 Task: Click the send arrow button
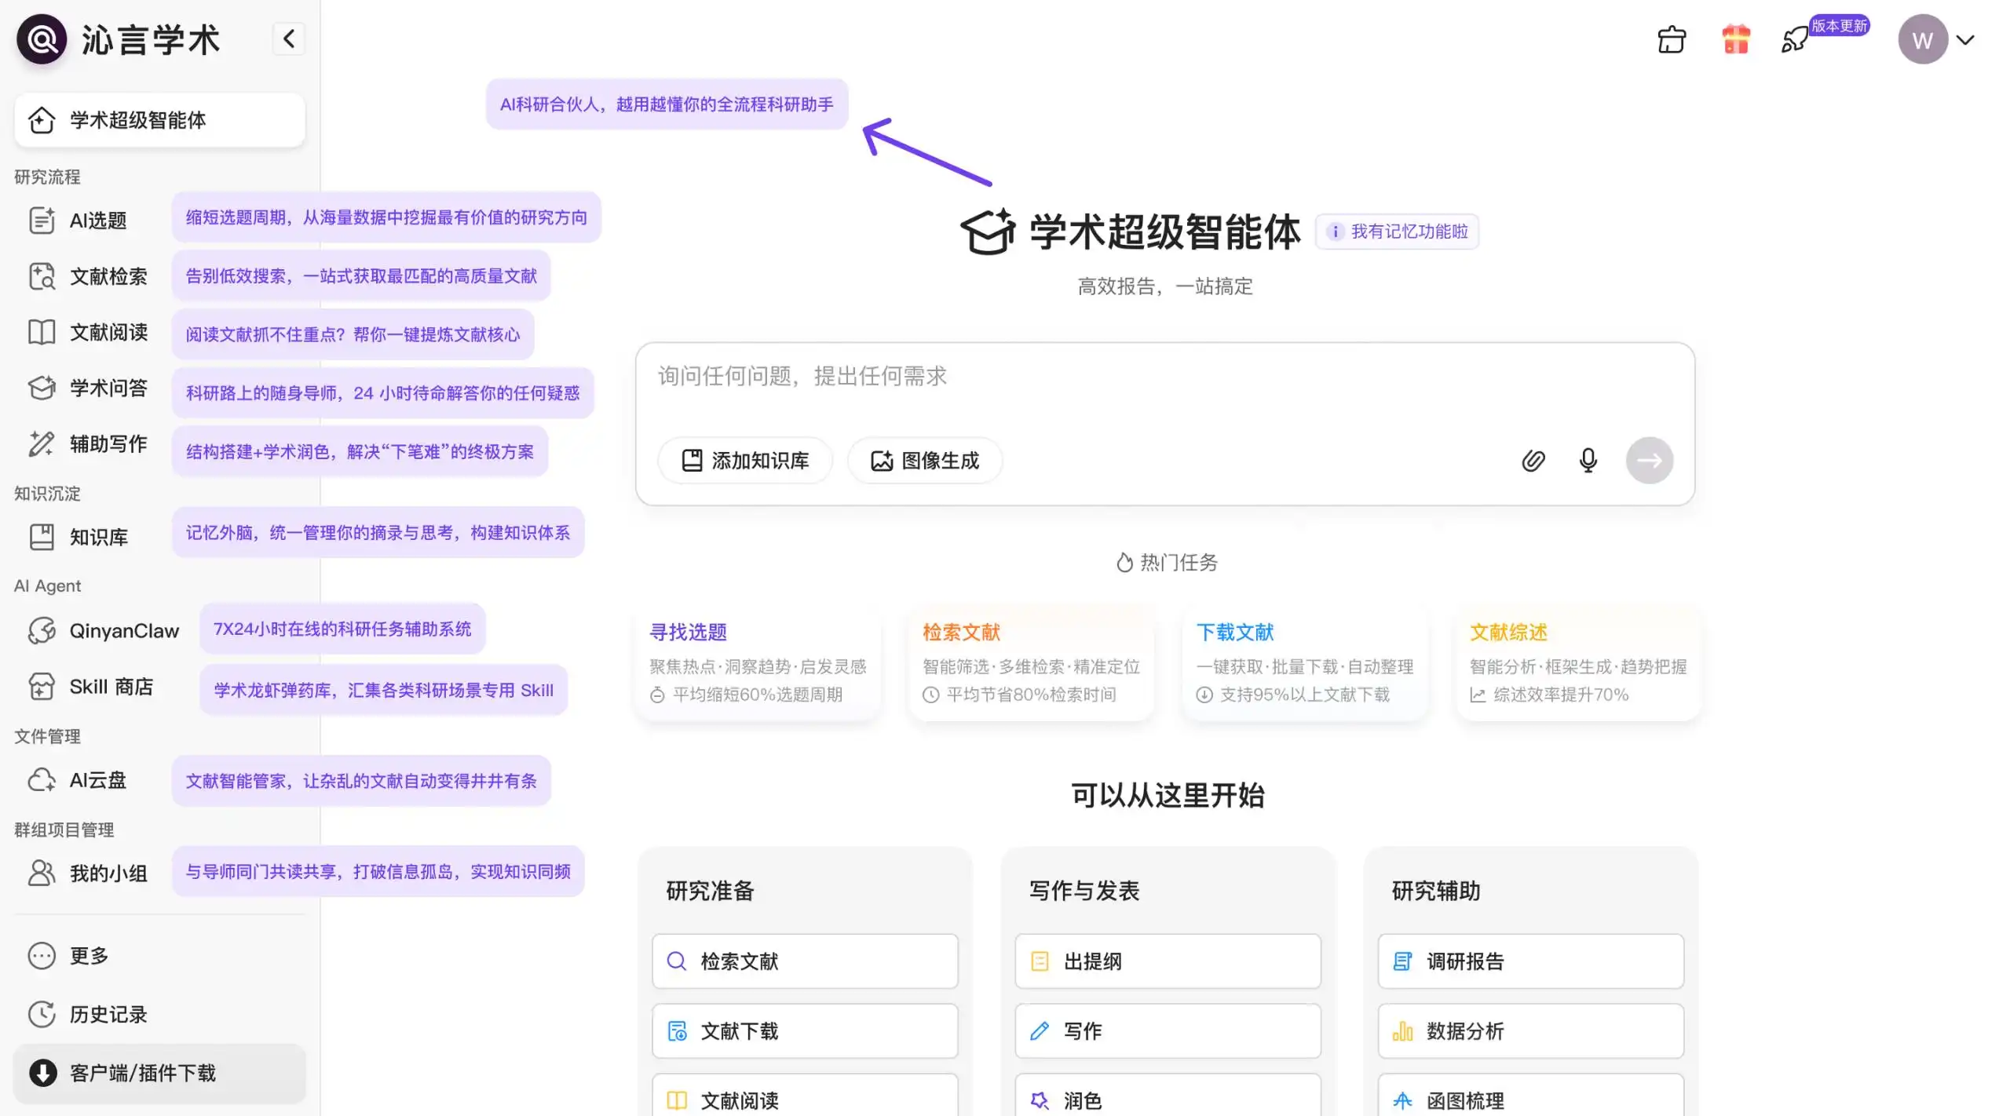(x=1649, y=461)
